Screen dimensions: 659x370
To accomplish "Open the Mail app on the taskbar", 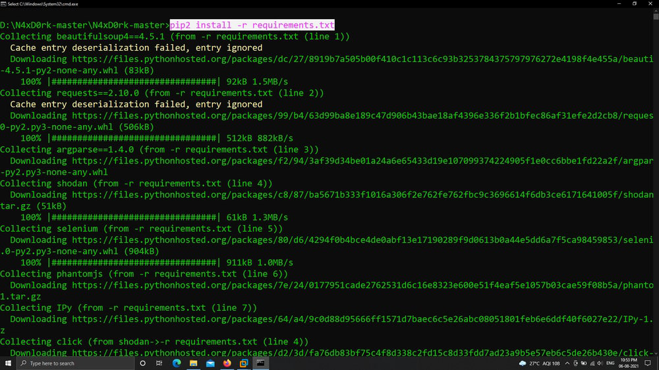I will click(210, 363).
